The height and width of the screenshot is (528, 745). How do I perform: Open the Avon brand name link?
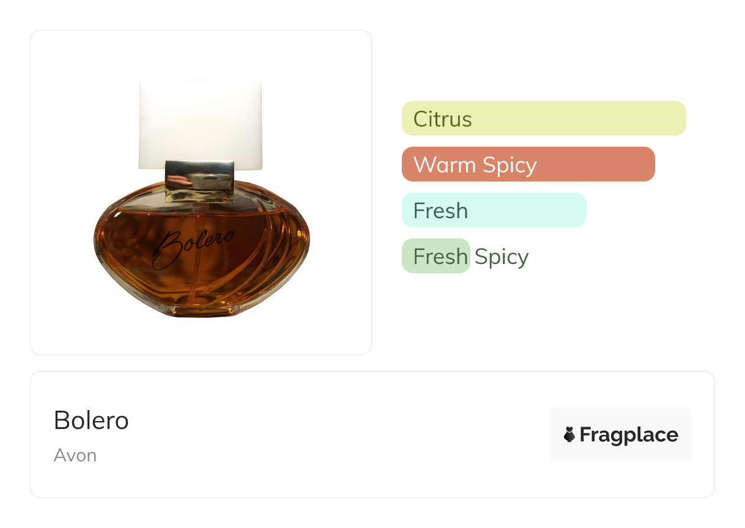coord(75,455)
